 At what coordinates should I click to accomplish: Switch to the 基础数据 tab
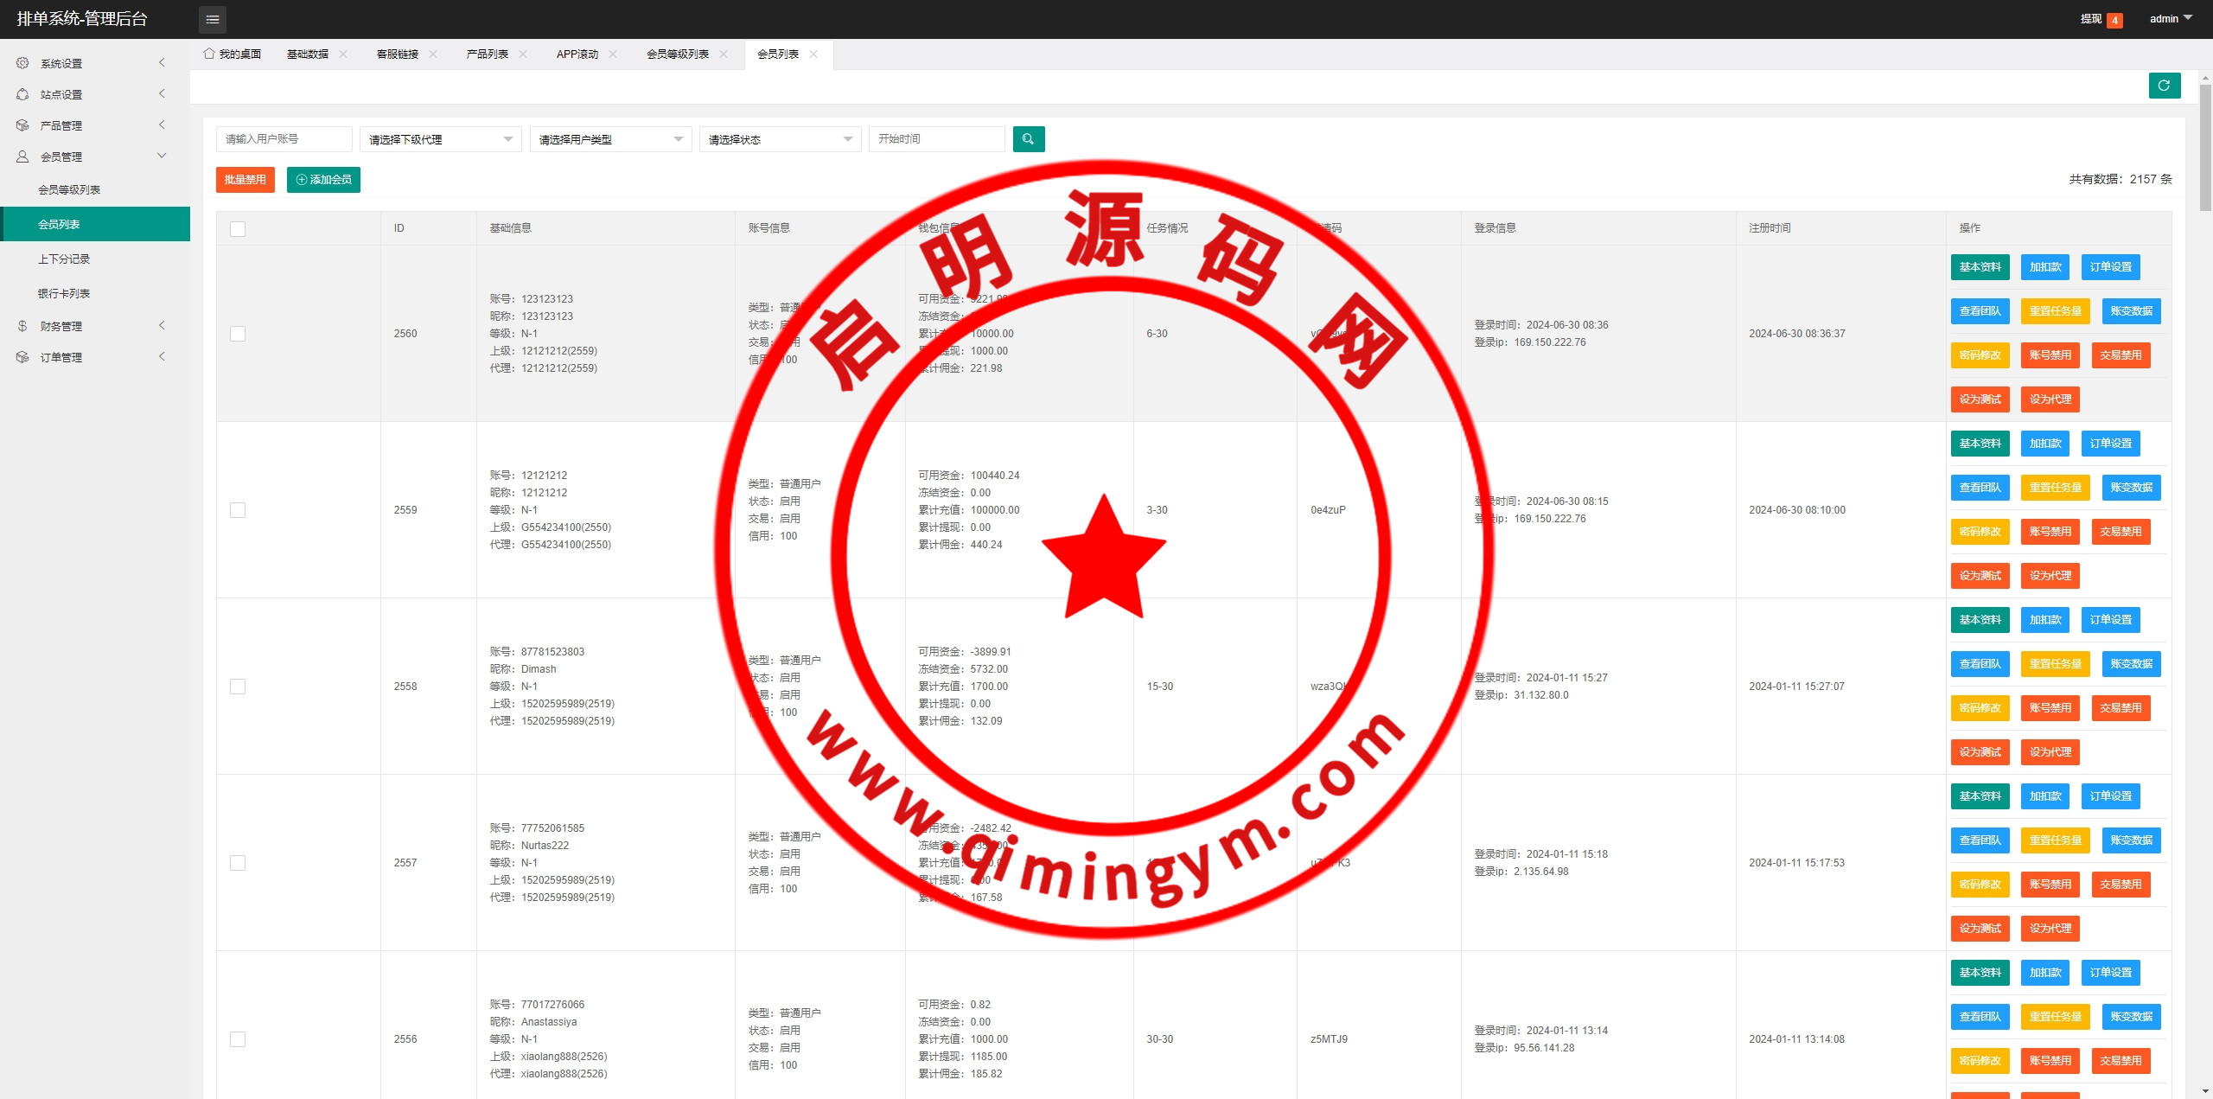(308, 54)
